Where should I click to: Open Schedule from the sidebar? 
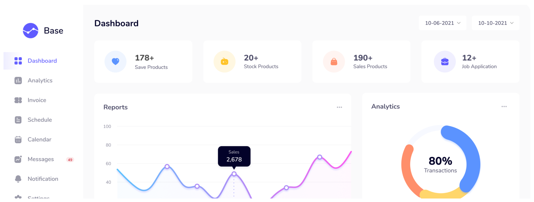(x=40, y=120)
